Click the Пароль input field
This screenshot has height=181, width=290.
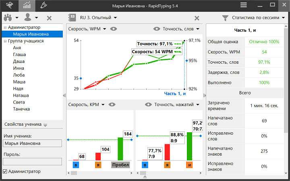tap(32, 162)
